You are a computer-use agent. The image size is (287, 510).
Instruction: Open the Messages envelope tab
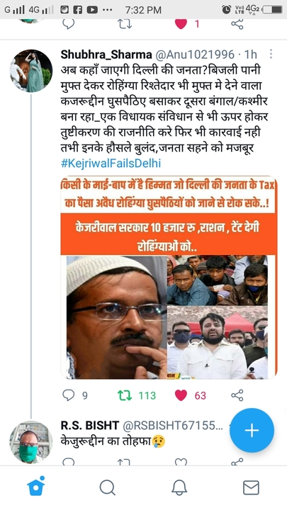pyautogui.click(x=251, y=487)
